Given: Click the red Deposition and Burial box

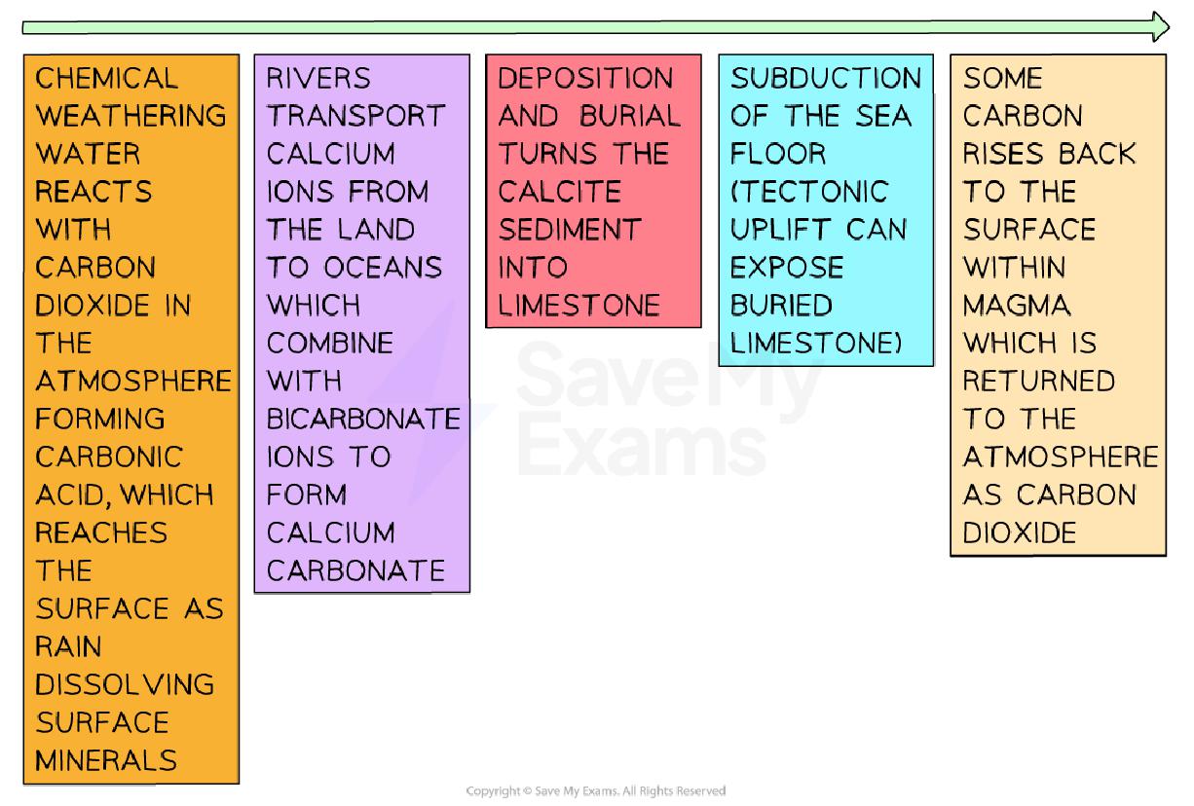Looking at the screenshot, I should pyautogui.click(x=593, y=191).
